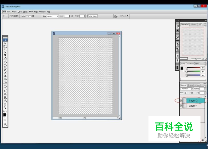208x149 pixels.
Task: Click the Feather input field
Action: point(29,16)
